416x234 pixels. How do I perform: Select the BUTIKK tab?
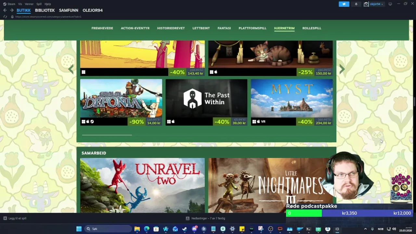23,10
